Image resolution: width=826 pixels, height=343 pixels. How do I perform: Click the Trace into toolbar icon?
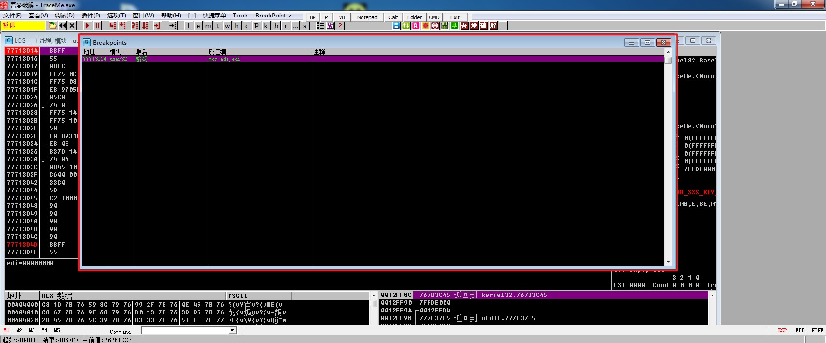(x=135, y=26)
